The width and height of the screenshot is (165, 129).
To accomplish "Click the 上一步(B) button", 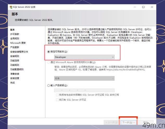I will [x=112, y=122].
